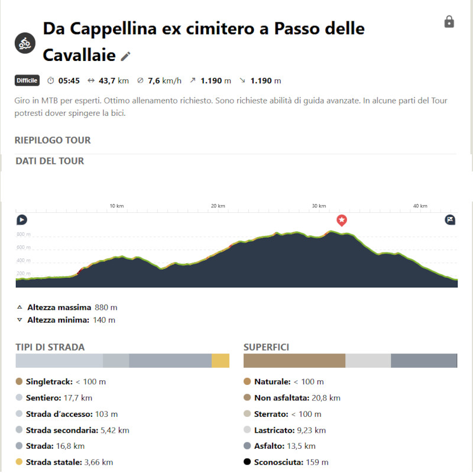Click the Altezza massima triangle icon
The height and width of the screenshot is (473, 473).
(20, 307)
